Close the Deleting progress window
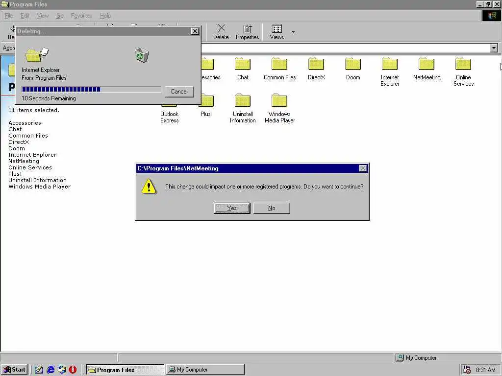Viewport: 502px width, 376px height. 195,31
